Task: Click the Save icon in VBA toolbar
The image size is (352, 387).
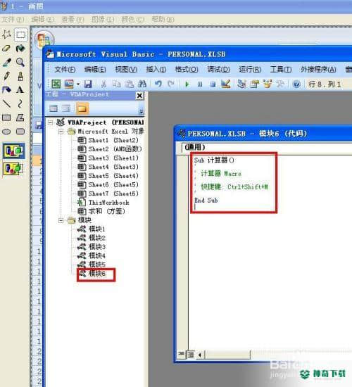Action: (x=88, y=84)
